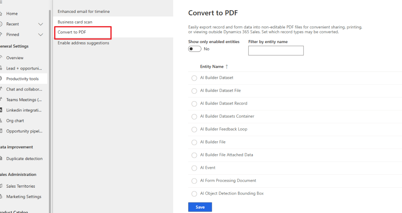The height and width of the screenshot is (213, 402).
Task: Open Lead + opportunity settings
Action: tap(24, 68)
